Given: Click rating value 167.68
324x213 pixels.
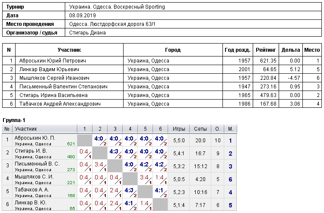Looking at the screenshot, I should [x=268, y=104].
